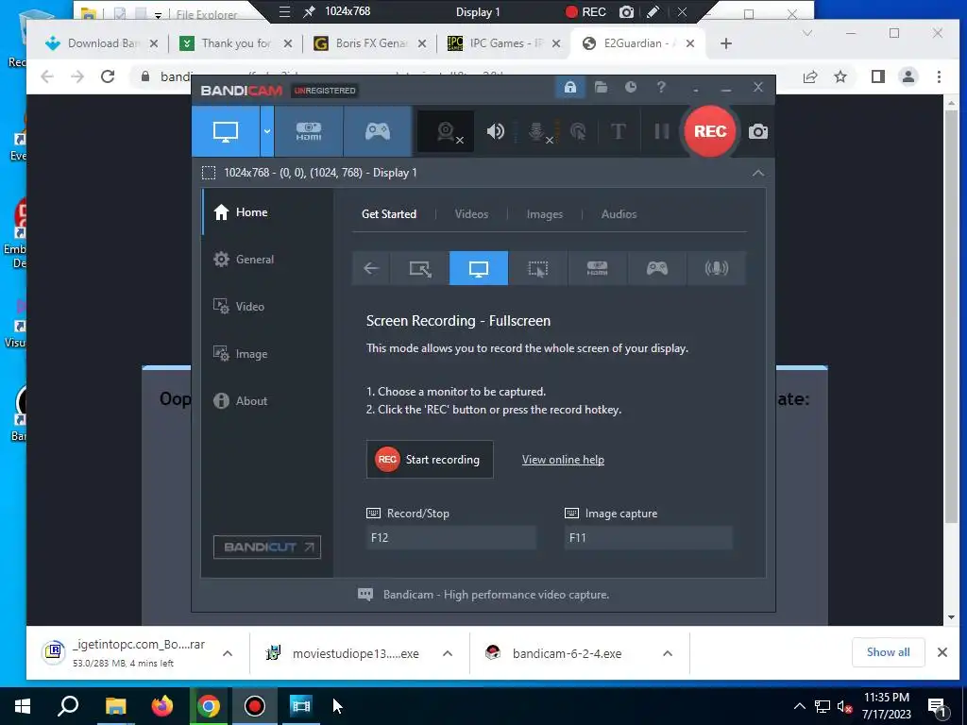Toggle webcam overlay icon
The height and width of the screenshot is (725, 967).
pos(446,131)
